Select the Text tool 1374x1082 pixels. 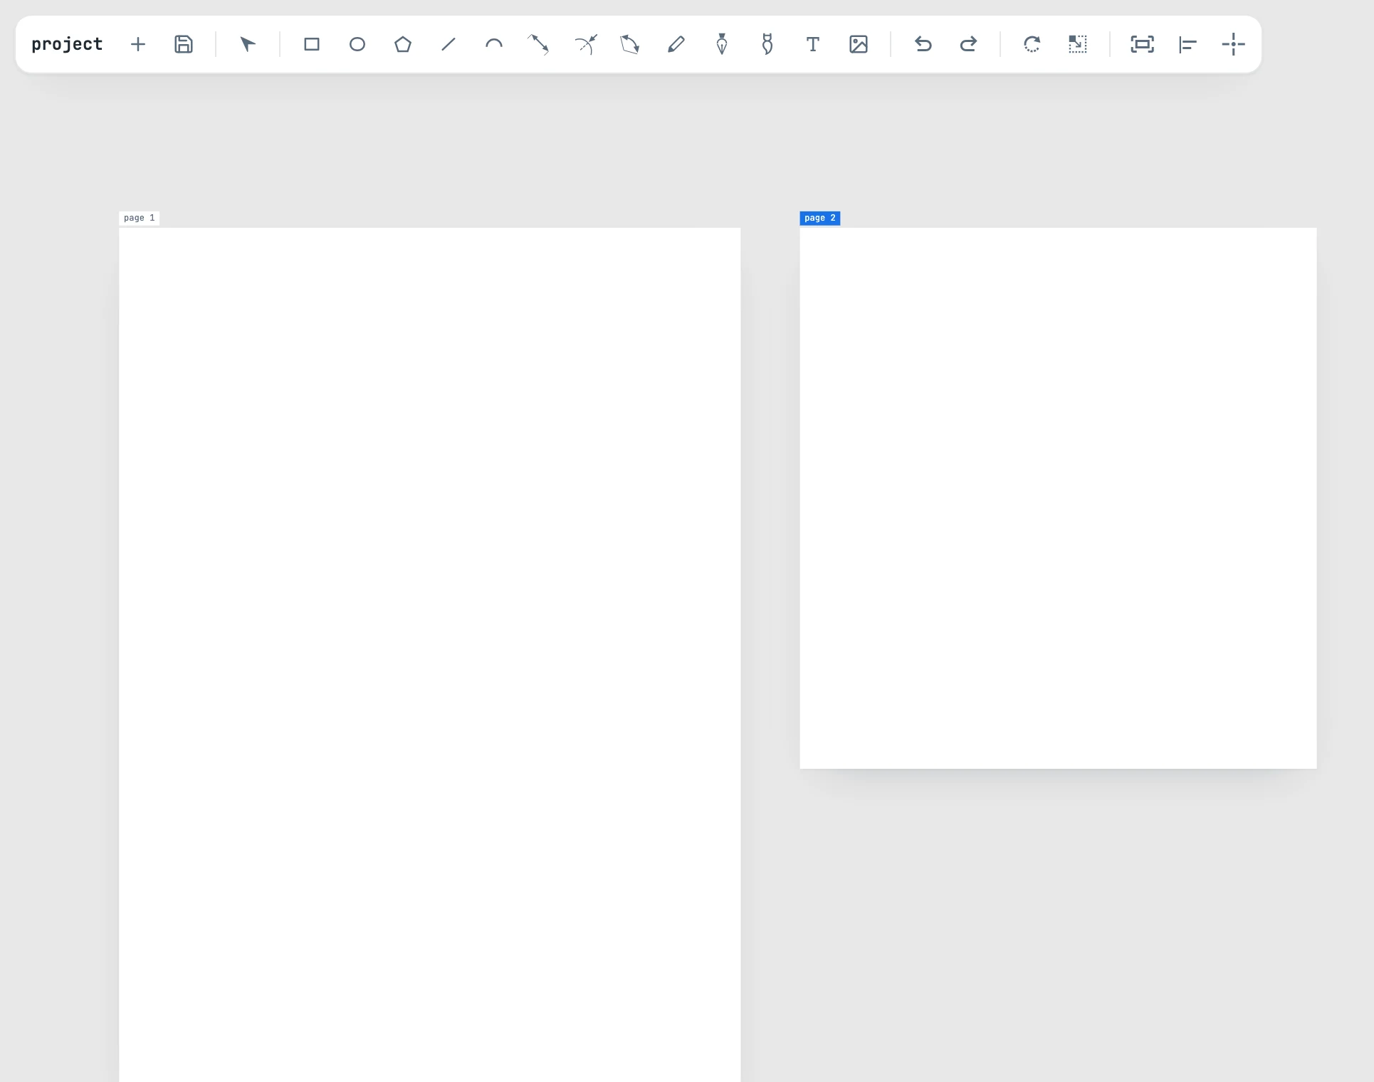pos(813,44)
